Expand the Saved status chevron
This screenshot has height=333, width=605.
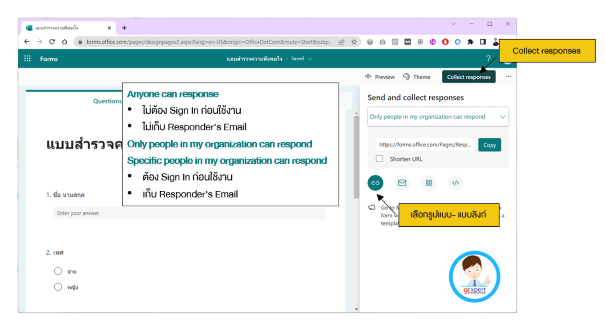[311, 58]
